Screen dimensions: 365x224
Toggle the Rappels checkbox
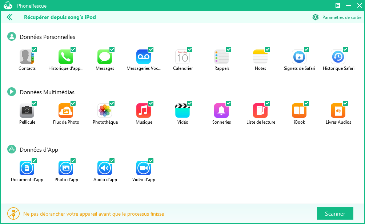(x=229, y=49)
